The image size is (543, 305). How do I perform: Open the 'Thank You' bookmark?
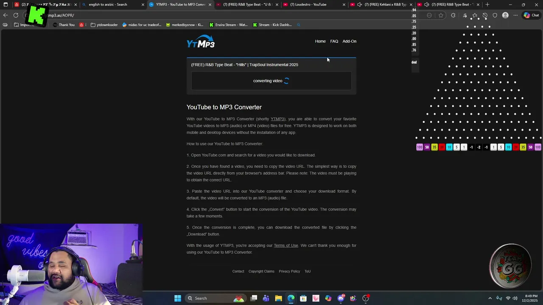tap(64, 25)
